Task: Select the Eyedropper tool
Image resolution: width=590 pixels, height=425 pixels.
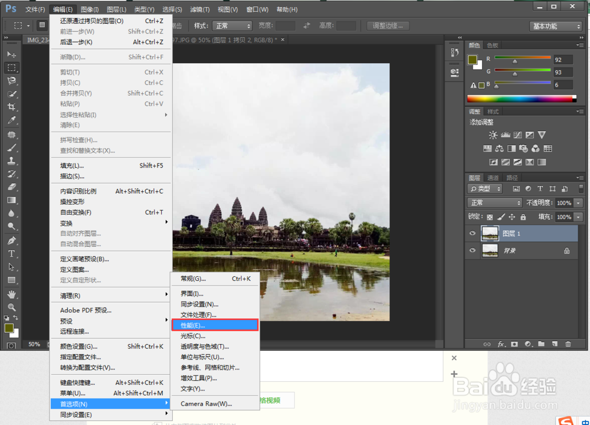Action: point(12,120)
